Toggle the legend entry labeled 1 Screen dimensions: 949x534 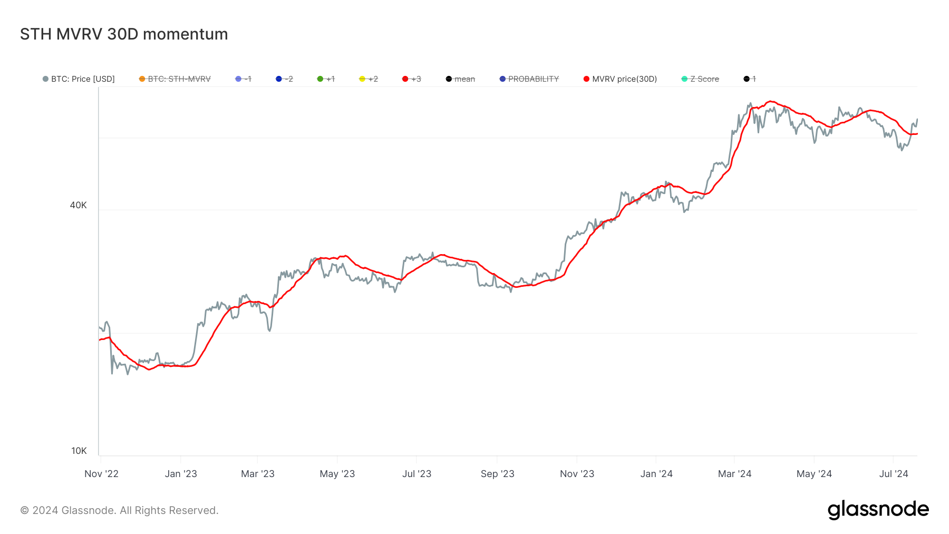[x=750, y=79]
